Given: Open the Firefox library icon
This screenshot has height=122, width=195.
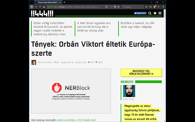Looking at the screenshot, I should pyautogui.click(x=147, y=7).
